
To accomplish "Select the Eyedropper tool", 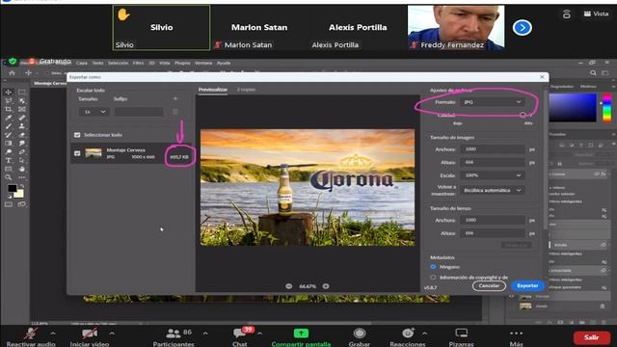I will point(9,118).
